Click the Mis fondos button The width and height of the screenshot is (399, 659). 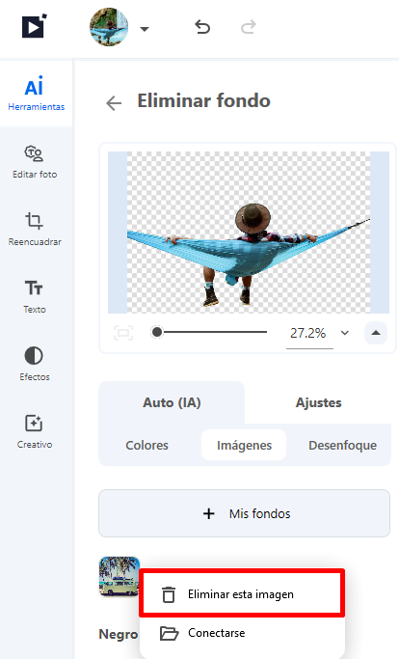coord(245,513)
